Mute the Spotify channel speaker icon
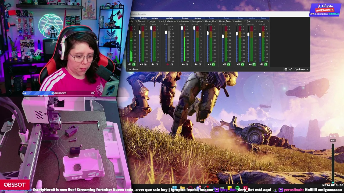This screenshot has height=193, width=344. point(130,64)
